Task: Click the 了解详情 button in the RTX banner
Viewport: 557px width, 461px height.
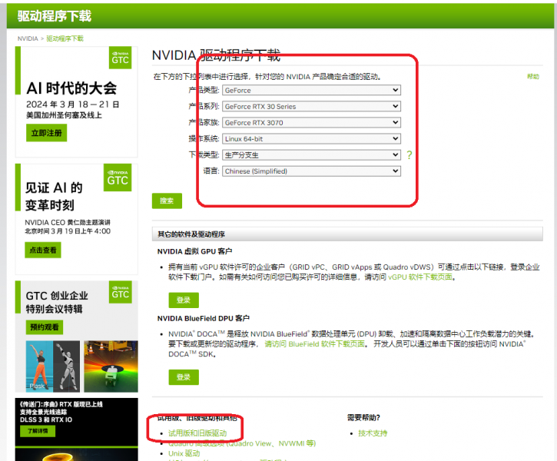Action: click(38, 431)
